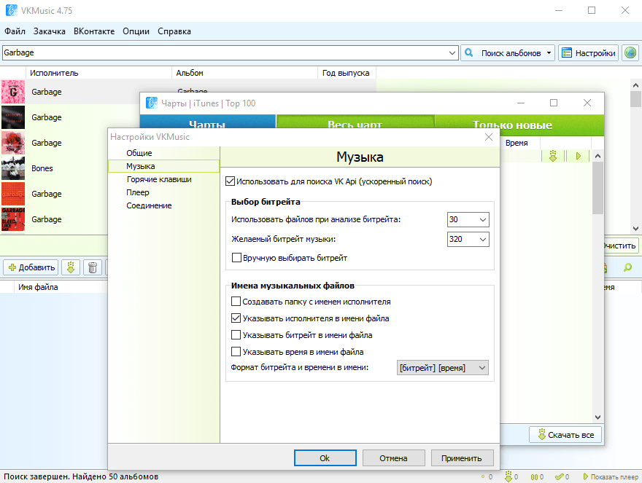
Task: Click the Имя файла column header
Action: [x=61, y=287]
